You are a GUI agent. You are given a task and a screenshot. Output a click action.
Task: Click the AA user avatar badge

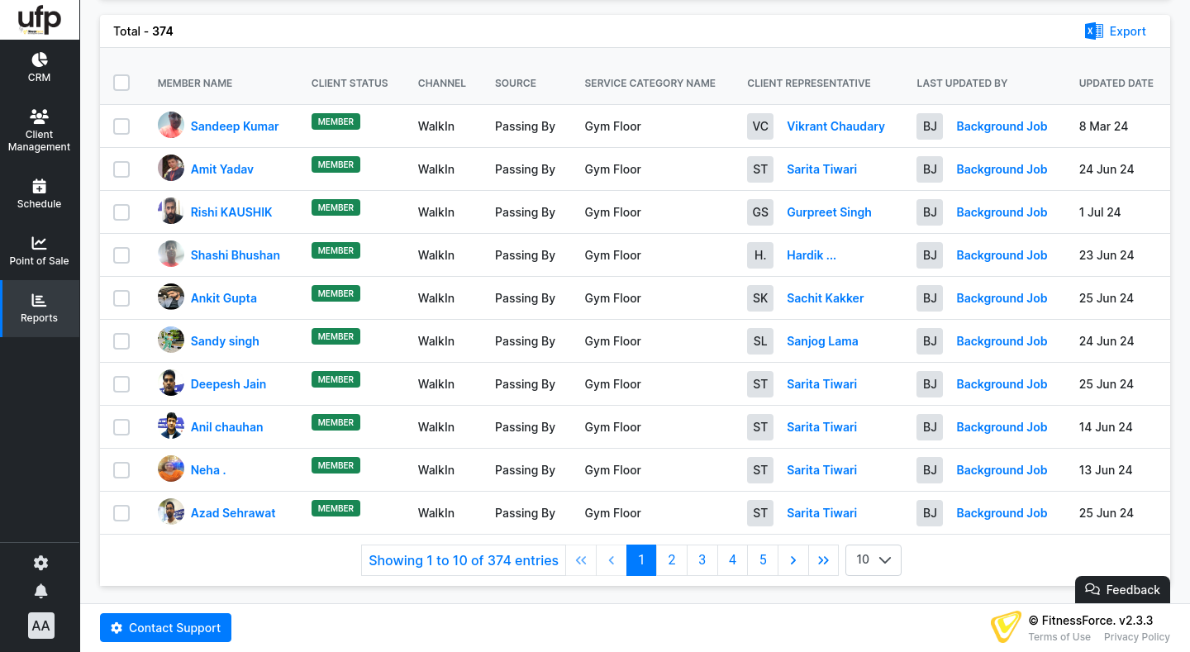coord(40,626)
